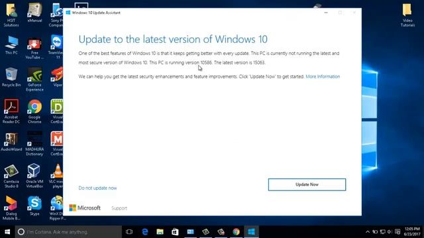Launch Microsoft Edge from taskbar
The height and width of the screenshot is (238, 424).
[145, 232]
